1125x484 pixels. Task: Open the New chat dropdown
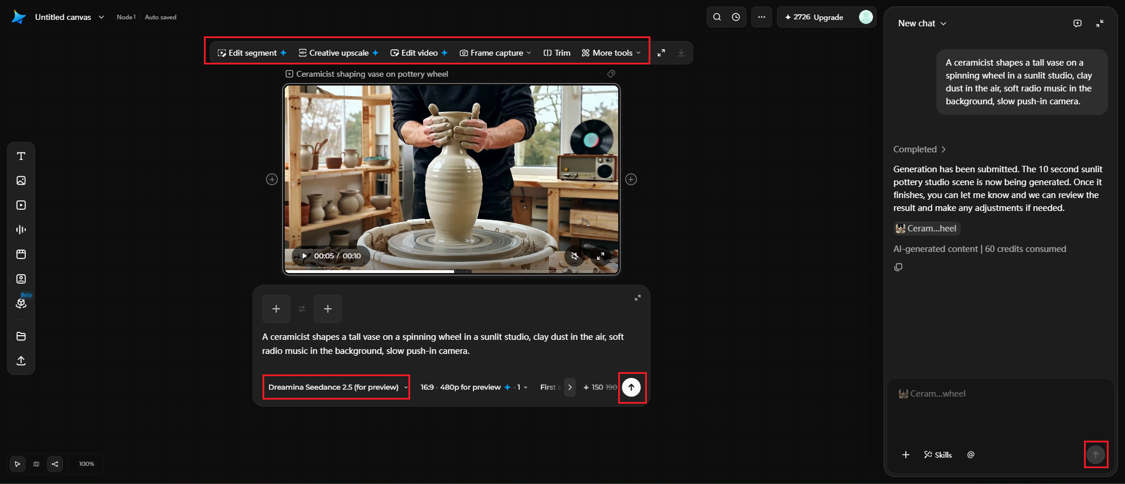[922, 23]
